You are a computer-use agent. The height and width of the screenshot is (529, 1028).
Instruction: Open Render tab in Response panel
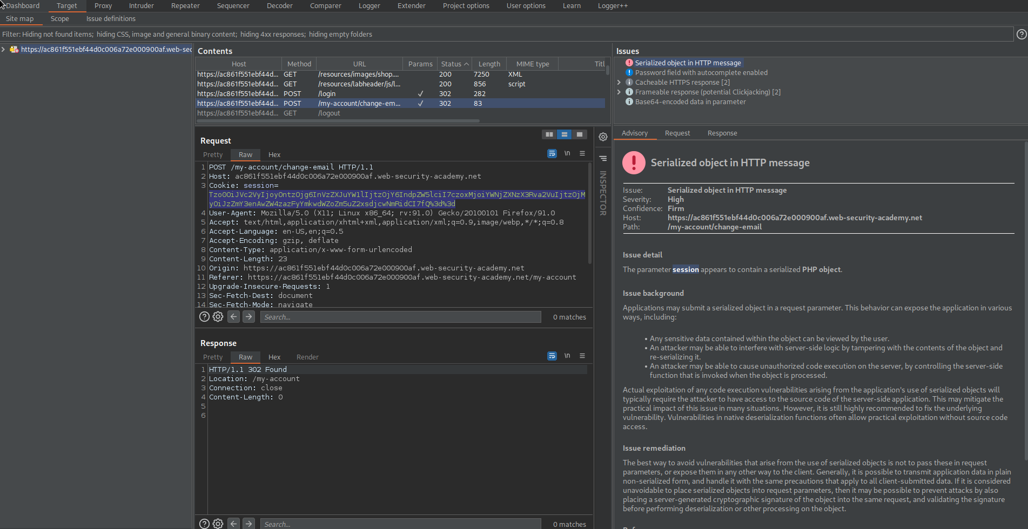click(x=307, y=357)
